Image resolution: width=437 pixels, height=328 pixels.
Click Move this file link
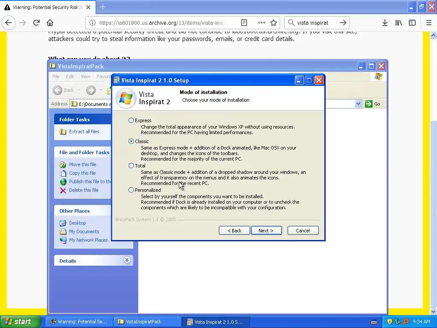pos(82,164)
